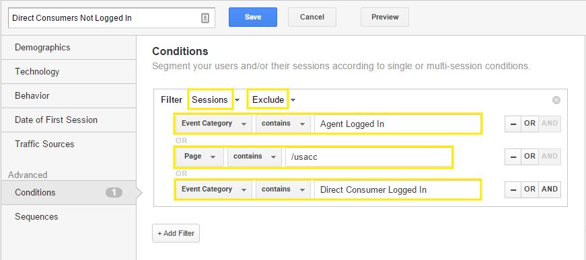The image size is (586, 260).
Task: Open the first Event Category dimension dropdown
Action: pos(214,124)
